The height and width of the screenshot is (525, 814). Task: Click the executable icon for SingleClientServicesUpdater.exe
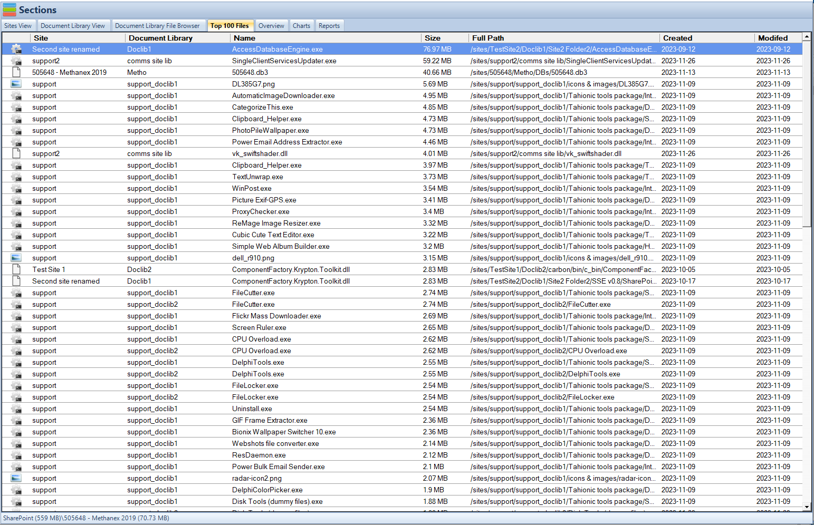tap(16, 61)
